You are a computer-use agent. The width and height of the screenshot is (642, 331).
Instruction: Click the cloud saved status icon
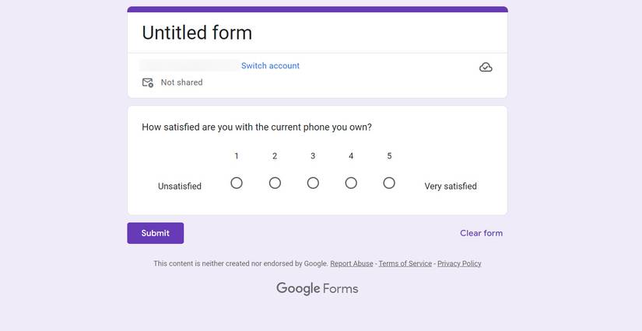(486, 68)
